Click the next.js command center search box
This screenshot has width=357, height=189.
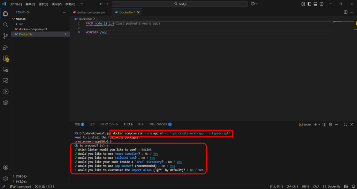point(181,4)
